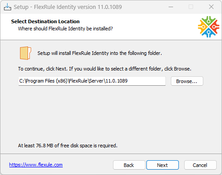
Task: Click the 'To continue, click Next' instruction text
Action: click(x=105, y=69)
